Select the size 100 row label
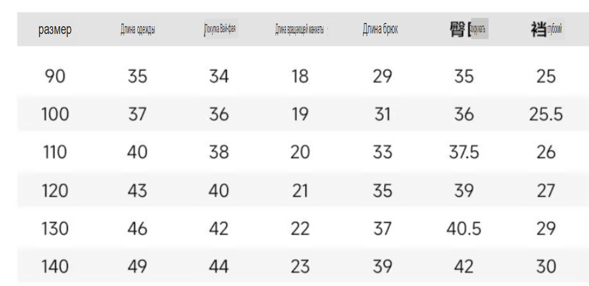The height and width of the screenshot is (286, 589). (x=55, y=114)
